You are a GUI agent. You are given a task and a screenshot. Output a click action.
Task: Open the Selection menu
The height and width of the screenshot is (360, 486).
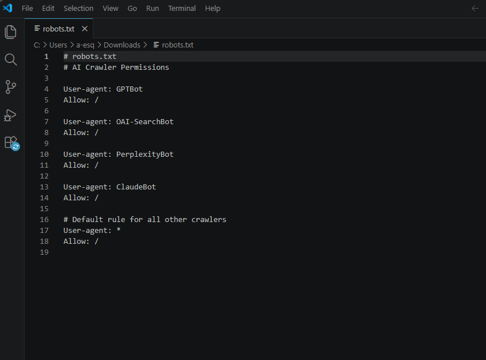pyautogui.click(x=78, y=9)
